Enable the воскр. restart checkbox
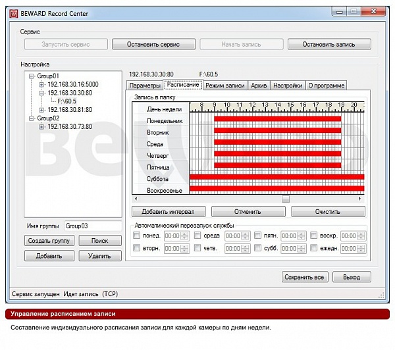 point(313,235)
